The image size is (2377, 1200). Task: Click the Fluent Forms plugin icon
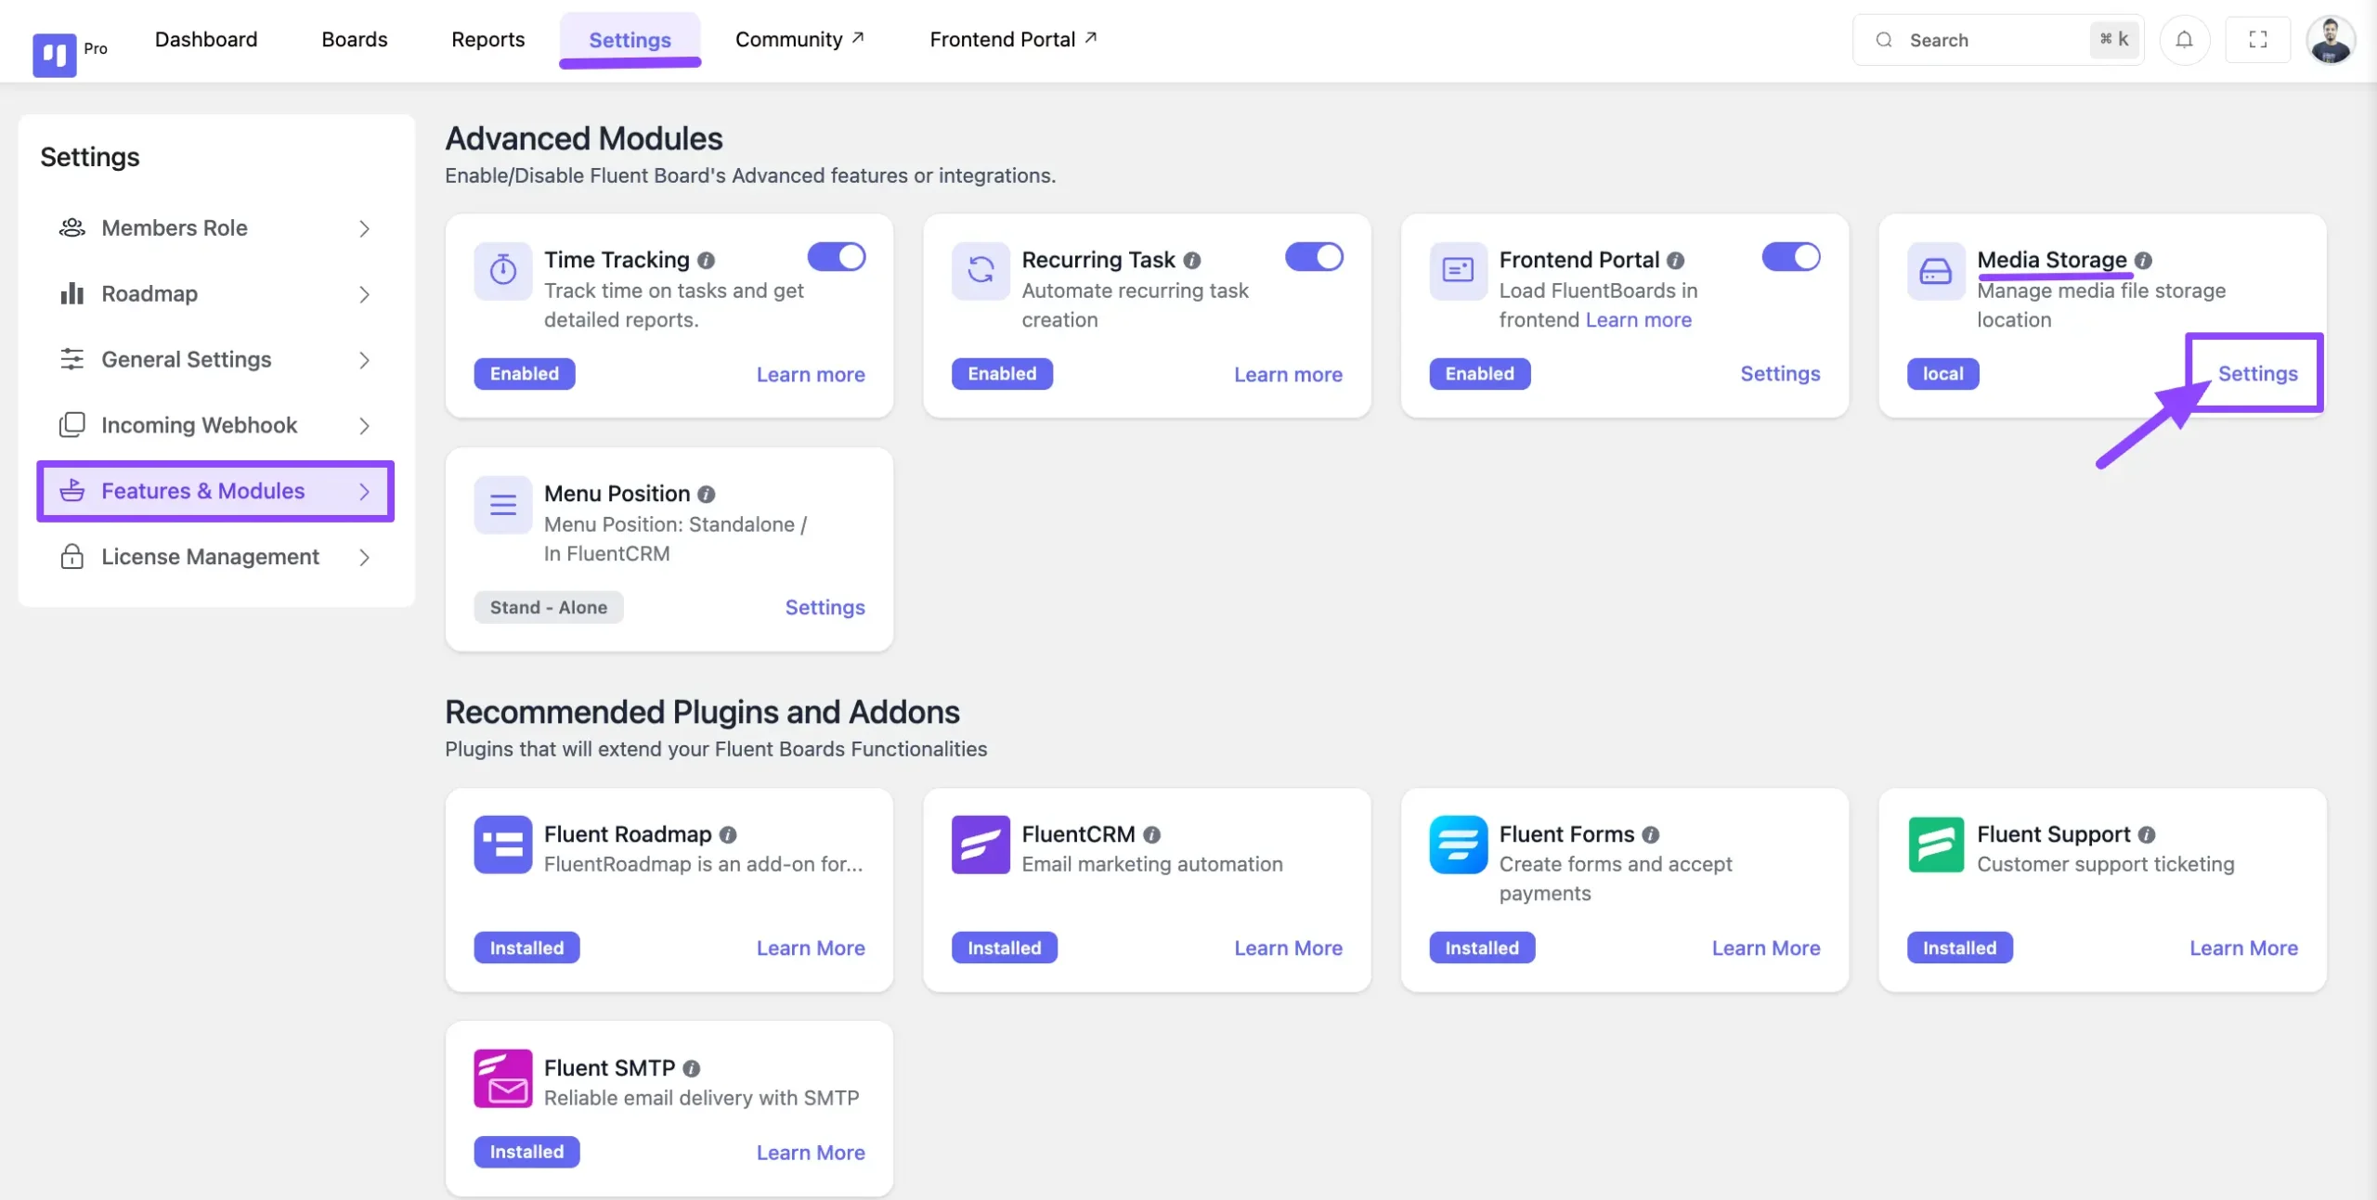point(1458,845)
